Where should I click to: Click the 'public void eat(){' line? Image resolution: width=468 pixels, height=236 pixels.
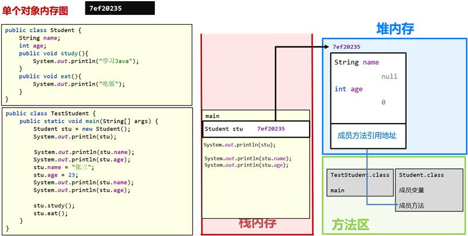(x=50, y=76)
